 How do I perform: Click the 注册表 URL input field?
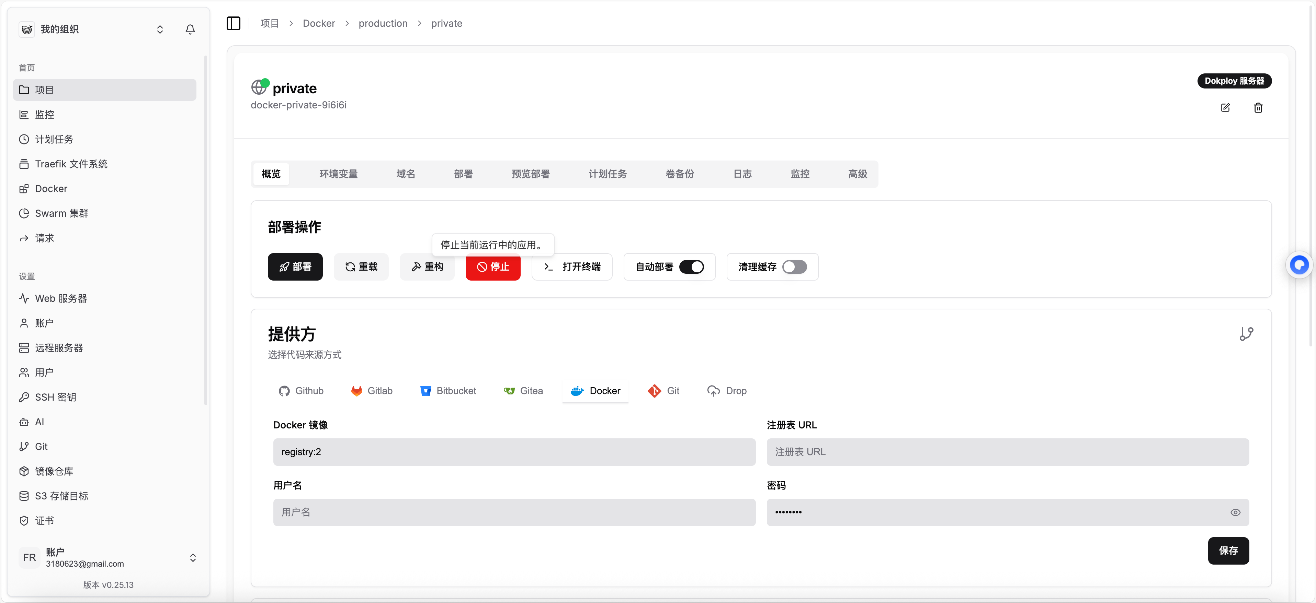[1008, 452]
